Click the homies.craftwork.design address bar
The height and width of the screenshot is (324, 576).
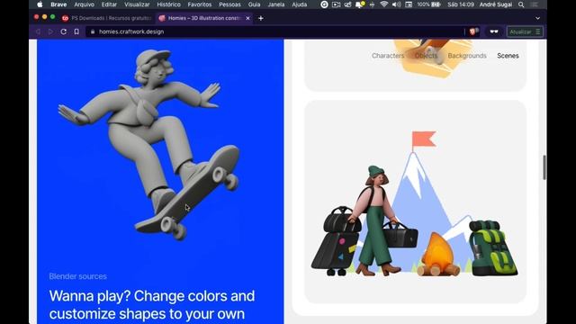pos(275,32)
